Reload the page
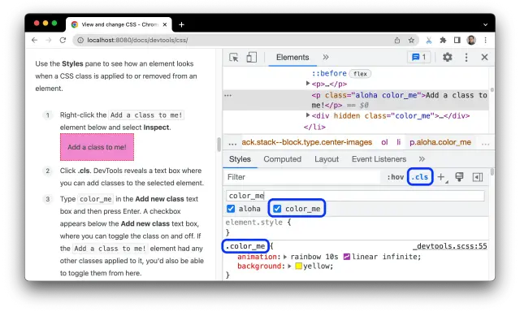Screen dimensions: 520x312 click(x=63, y=40)
